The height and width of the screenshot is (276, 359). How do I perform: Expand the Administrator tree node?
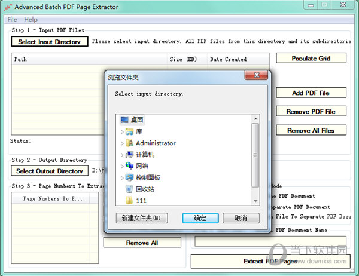pos(122,143)
